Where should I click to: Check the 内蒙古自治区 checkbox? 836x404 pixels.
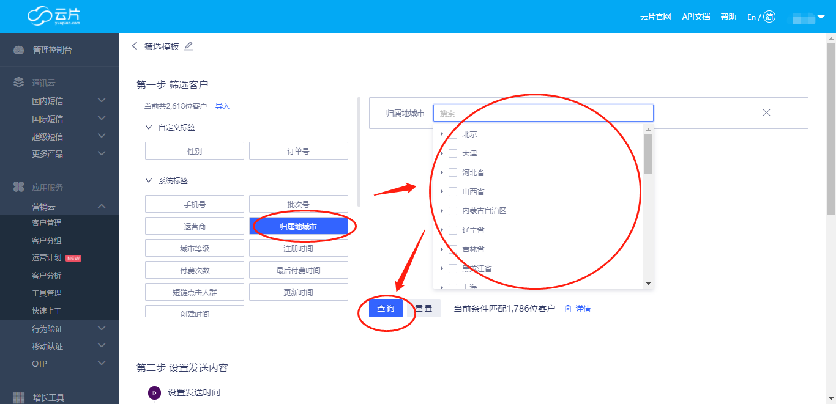pos(453,211)
